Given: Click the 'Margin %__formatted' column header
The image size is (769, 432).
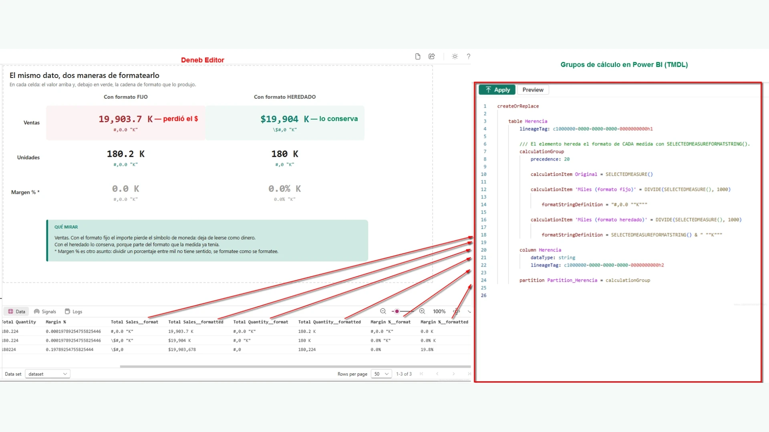Looking at the screenshot, I should [x=444, y=322].
